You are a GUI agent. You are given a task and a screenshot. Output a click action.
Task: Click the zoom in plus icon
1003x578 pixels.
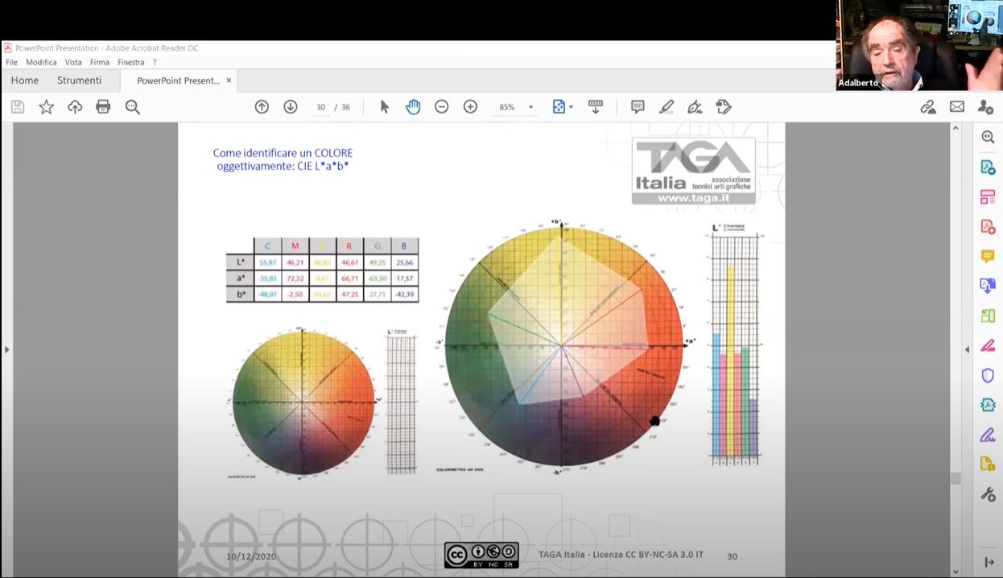coord(470,106)
